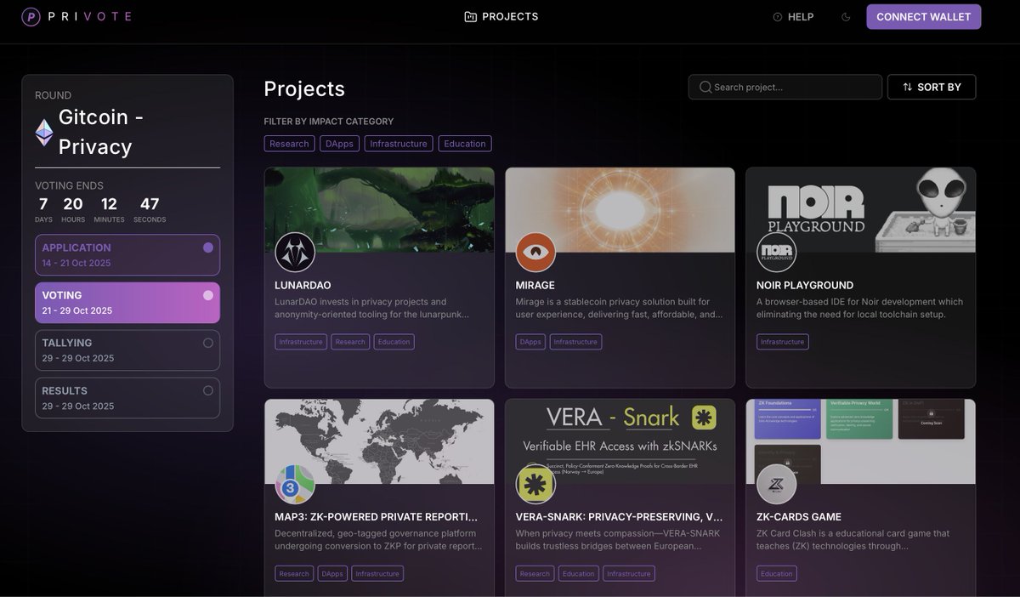Select the Application phase step
The height and width of the screenshot is (597, 1020).
pos(127,255)
